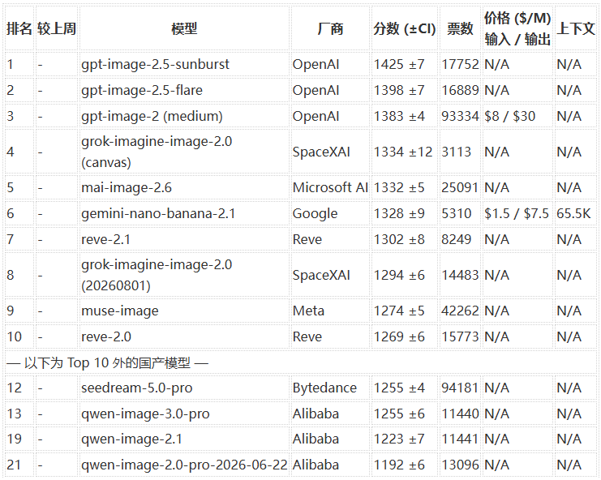Click vote count 93334
Screen dimensions: 601x480
tap(461, 116)
